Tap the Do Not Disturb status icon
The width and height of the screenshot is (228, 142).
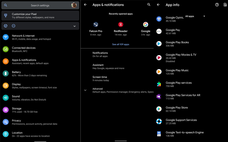pos(13,26)
